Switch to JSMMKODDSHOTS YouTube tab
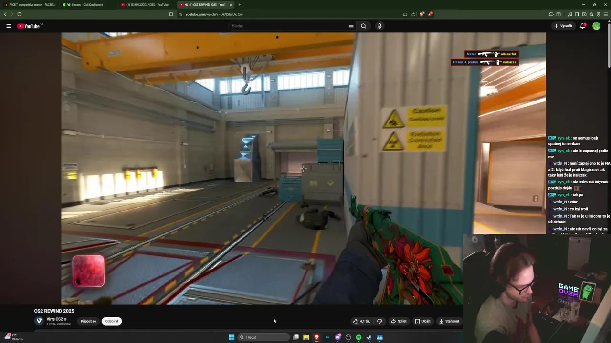The width and height of the screenshot is (611, 343). coord(147,5)
